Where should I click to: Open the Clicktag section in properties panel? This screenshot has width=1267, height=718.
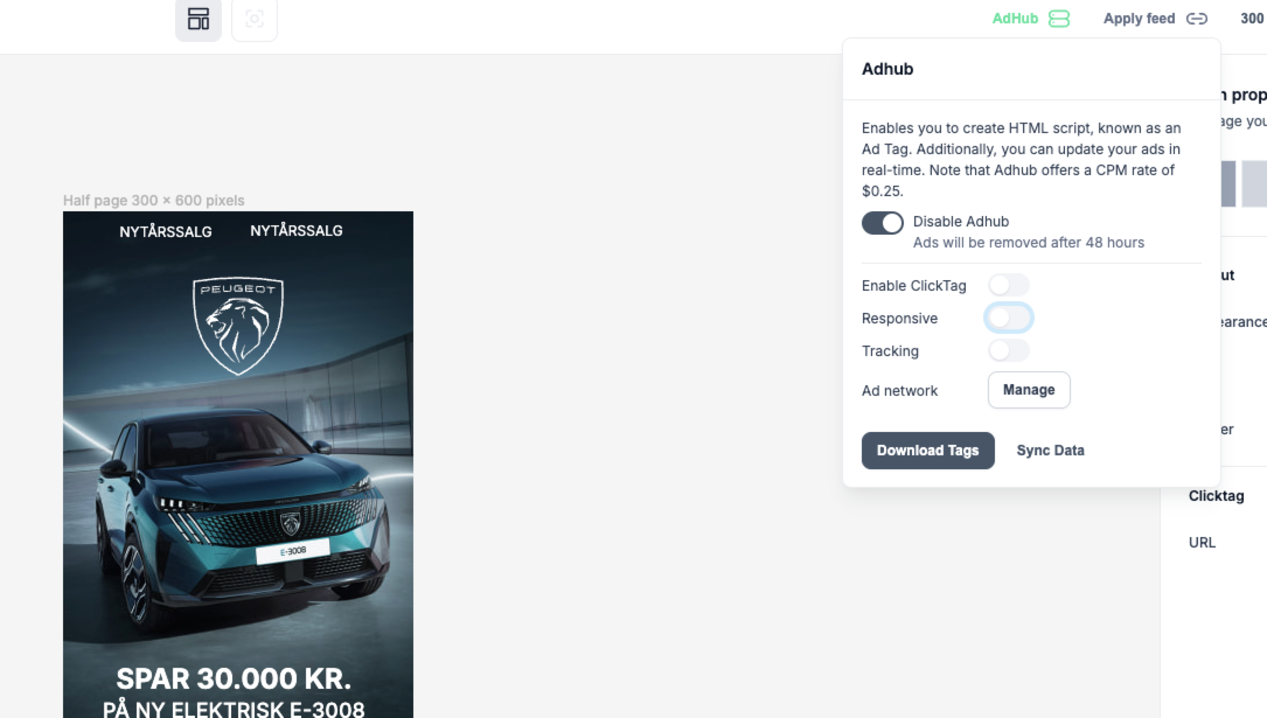coord(1216,496)
